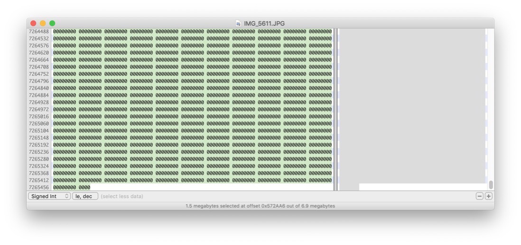This screenshot has width=521, height=245.
Task: Click the IMG_5611.JPG document proxy icon
Action: tap(238, 23)
